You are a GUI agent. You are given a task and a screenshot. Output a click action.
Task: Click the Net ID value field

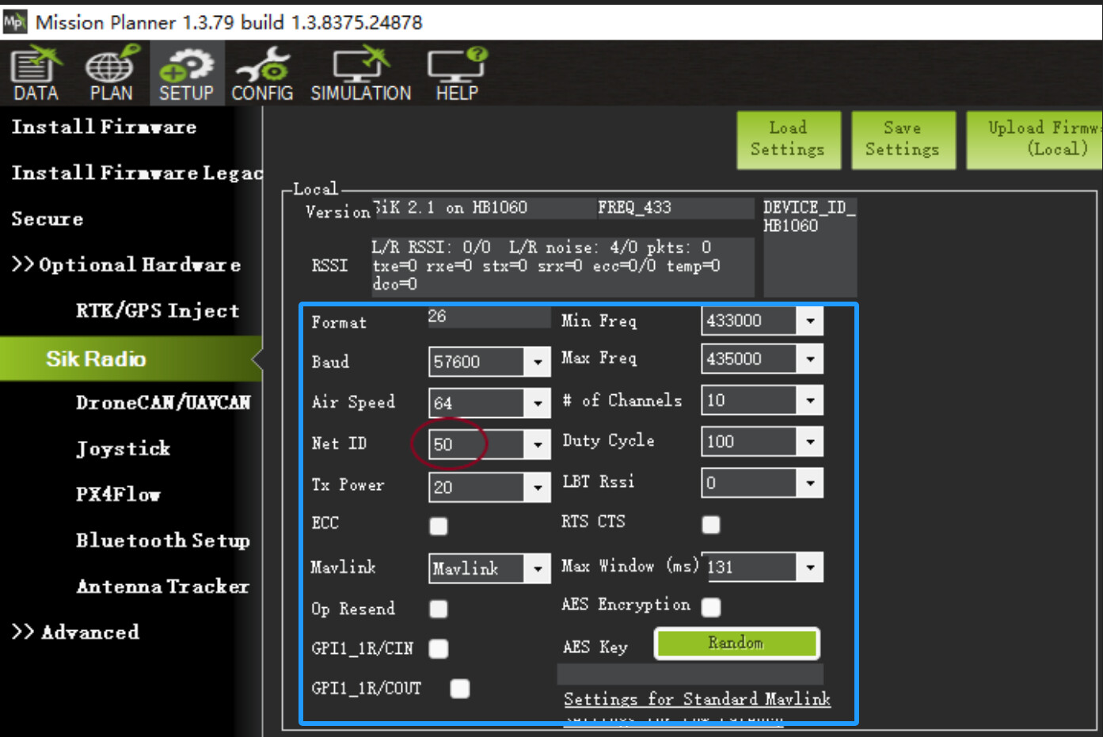(x=475, y=444)
